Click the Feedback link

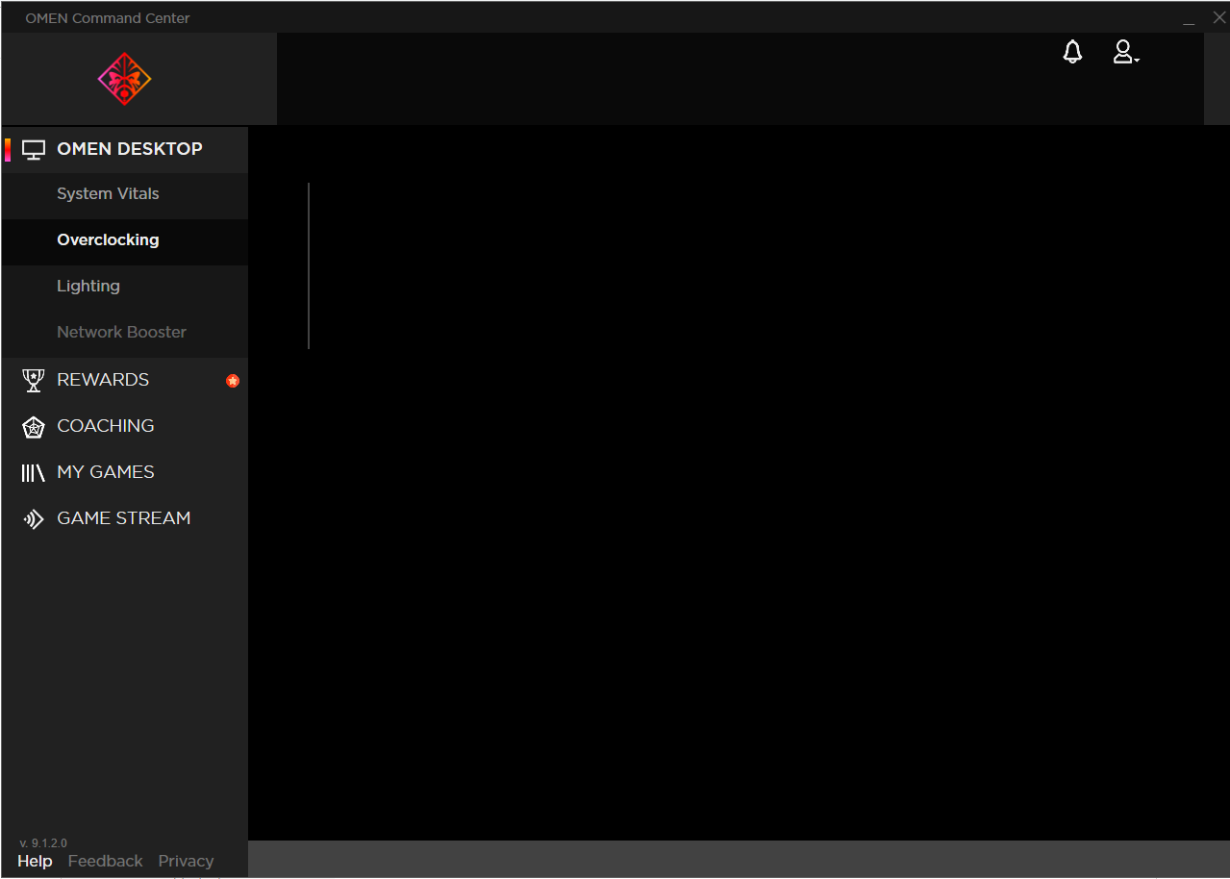click(x=105, y=861)
